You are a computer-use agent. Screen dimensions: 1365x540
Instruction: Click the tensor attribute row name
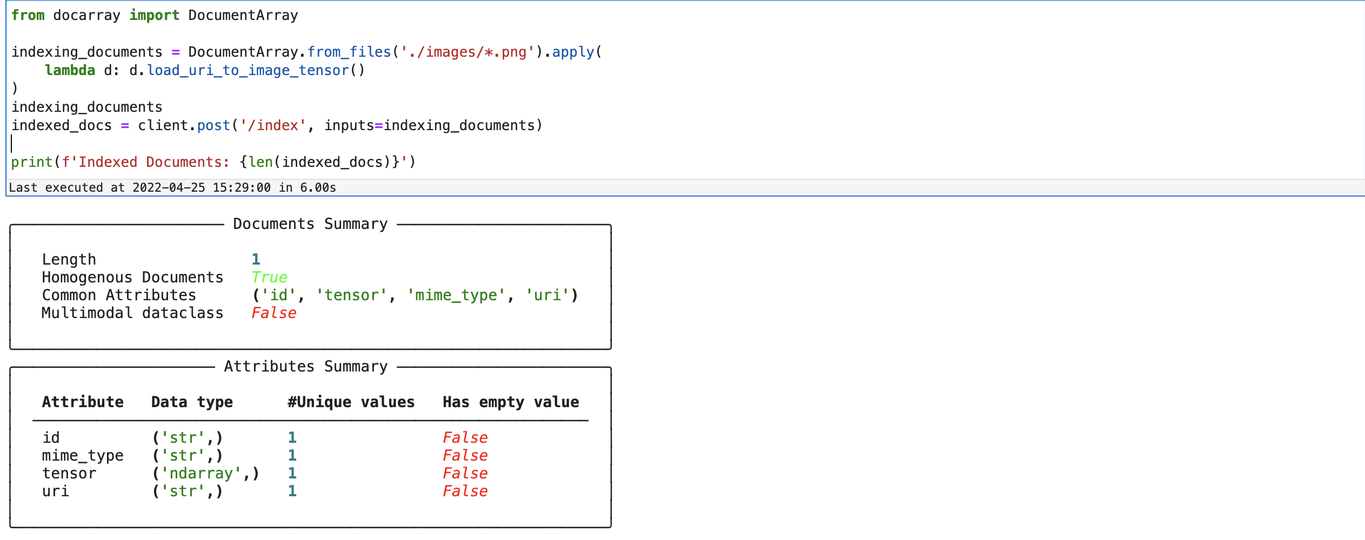(69, 473)
